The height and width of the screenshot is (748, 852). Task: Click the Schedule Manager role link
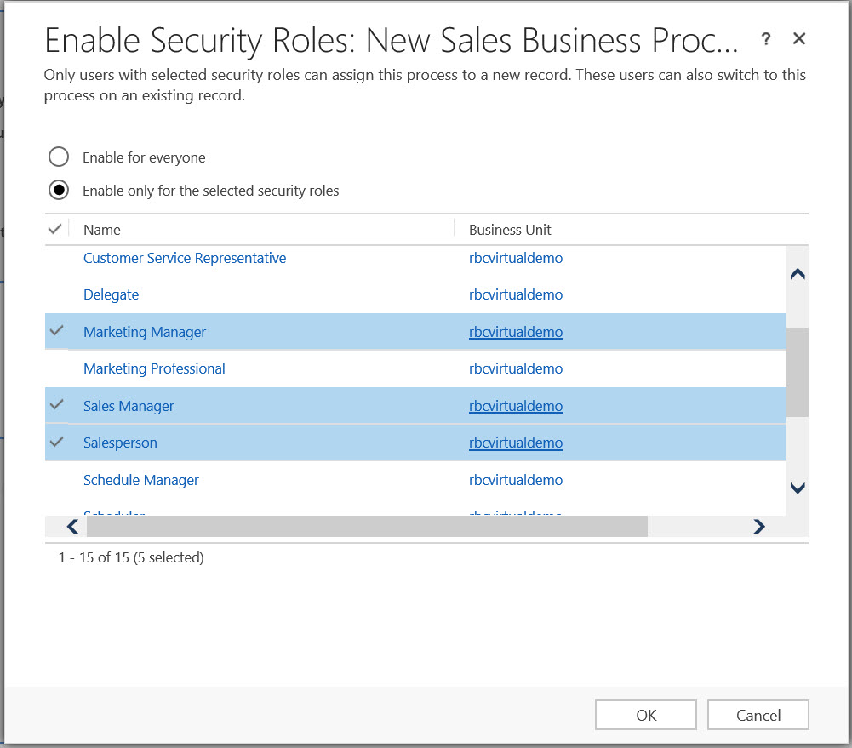click(141, 480)
